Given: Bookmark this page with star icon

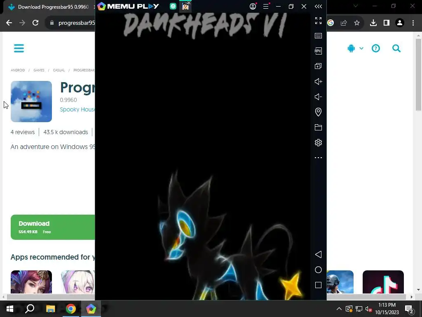Looking at the screenshot, I should [357, 23].
